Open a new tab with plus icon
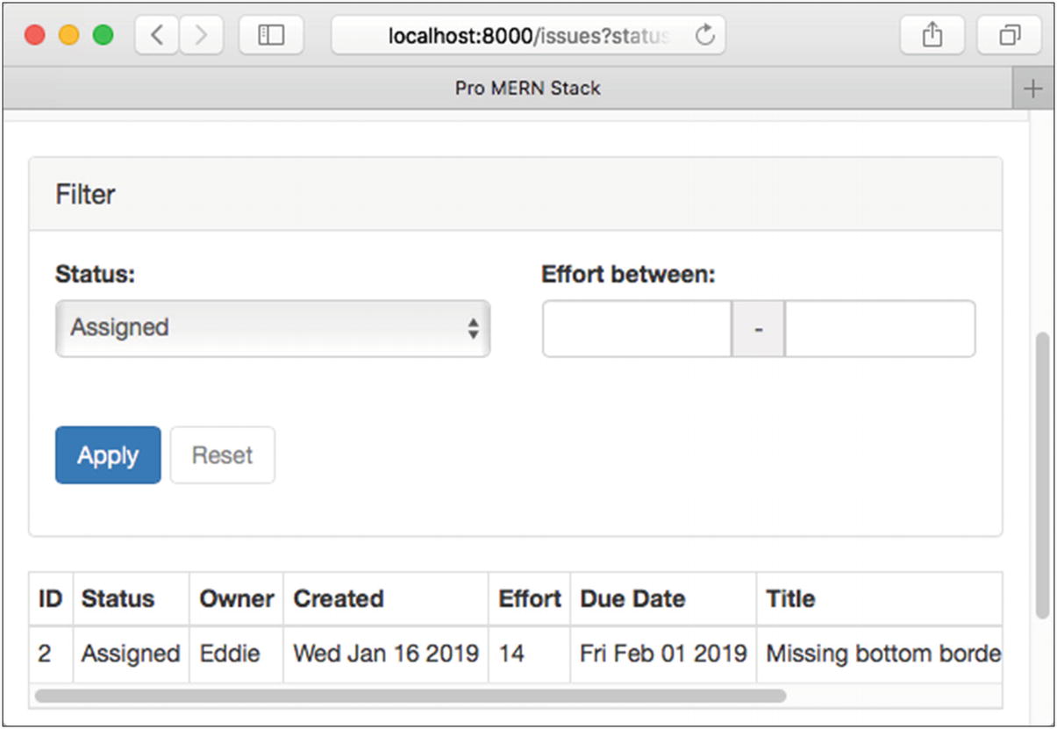Image resolution: width=1057 pixels, height=729 pixels. pyautogui.click(x=1033, y=89)
